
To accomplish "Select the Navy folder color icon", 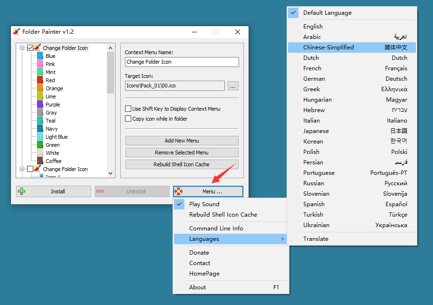I will 40,128.
